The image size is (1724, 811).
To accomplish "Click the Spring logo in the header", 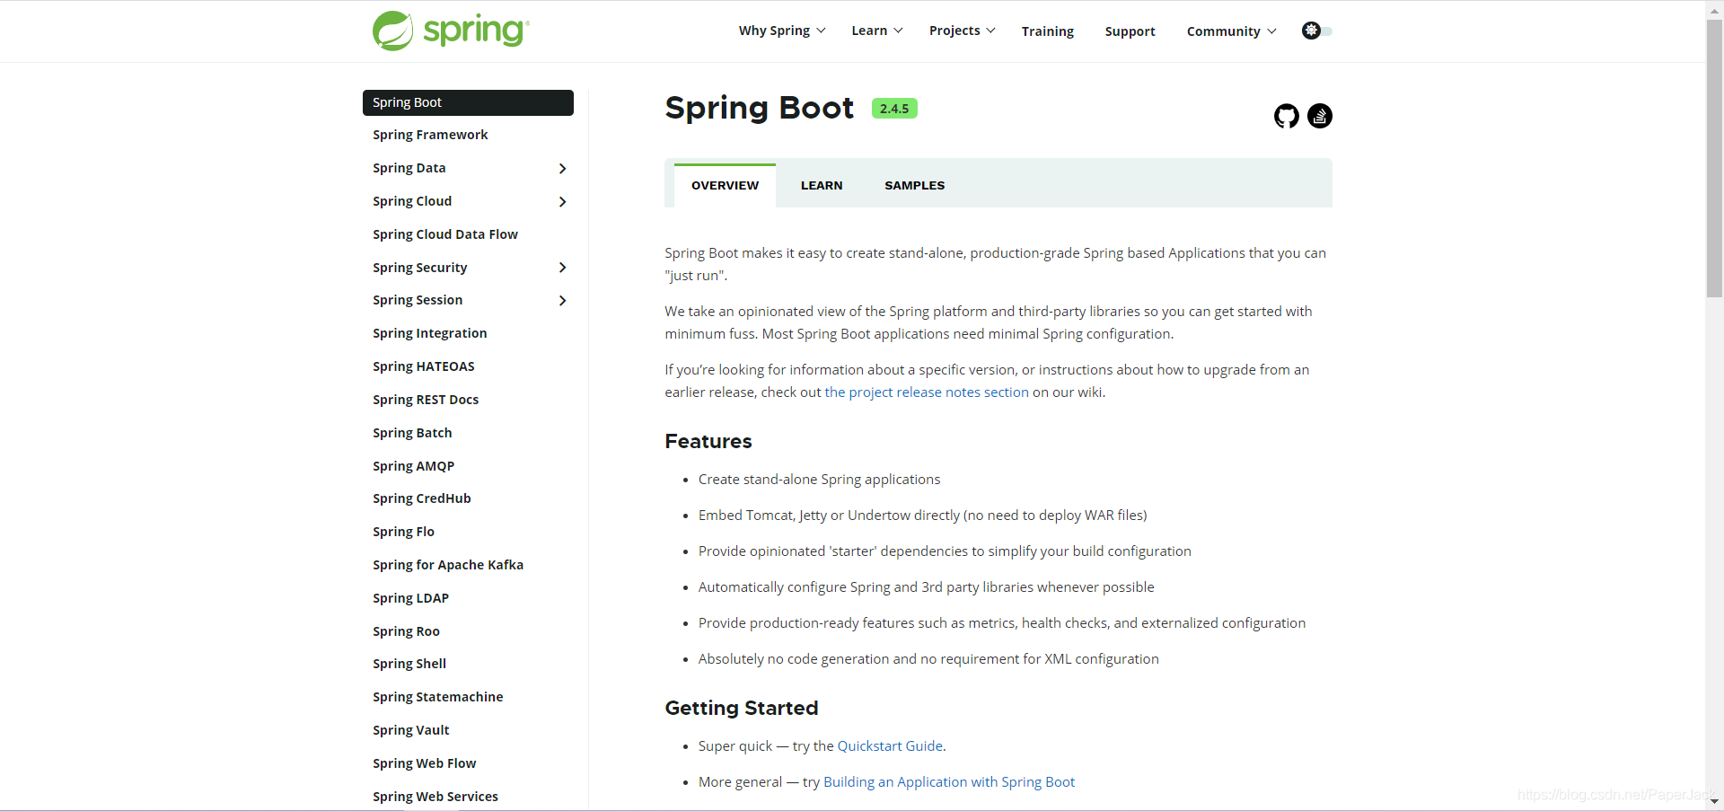I will pos(451,31).
